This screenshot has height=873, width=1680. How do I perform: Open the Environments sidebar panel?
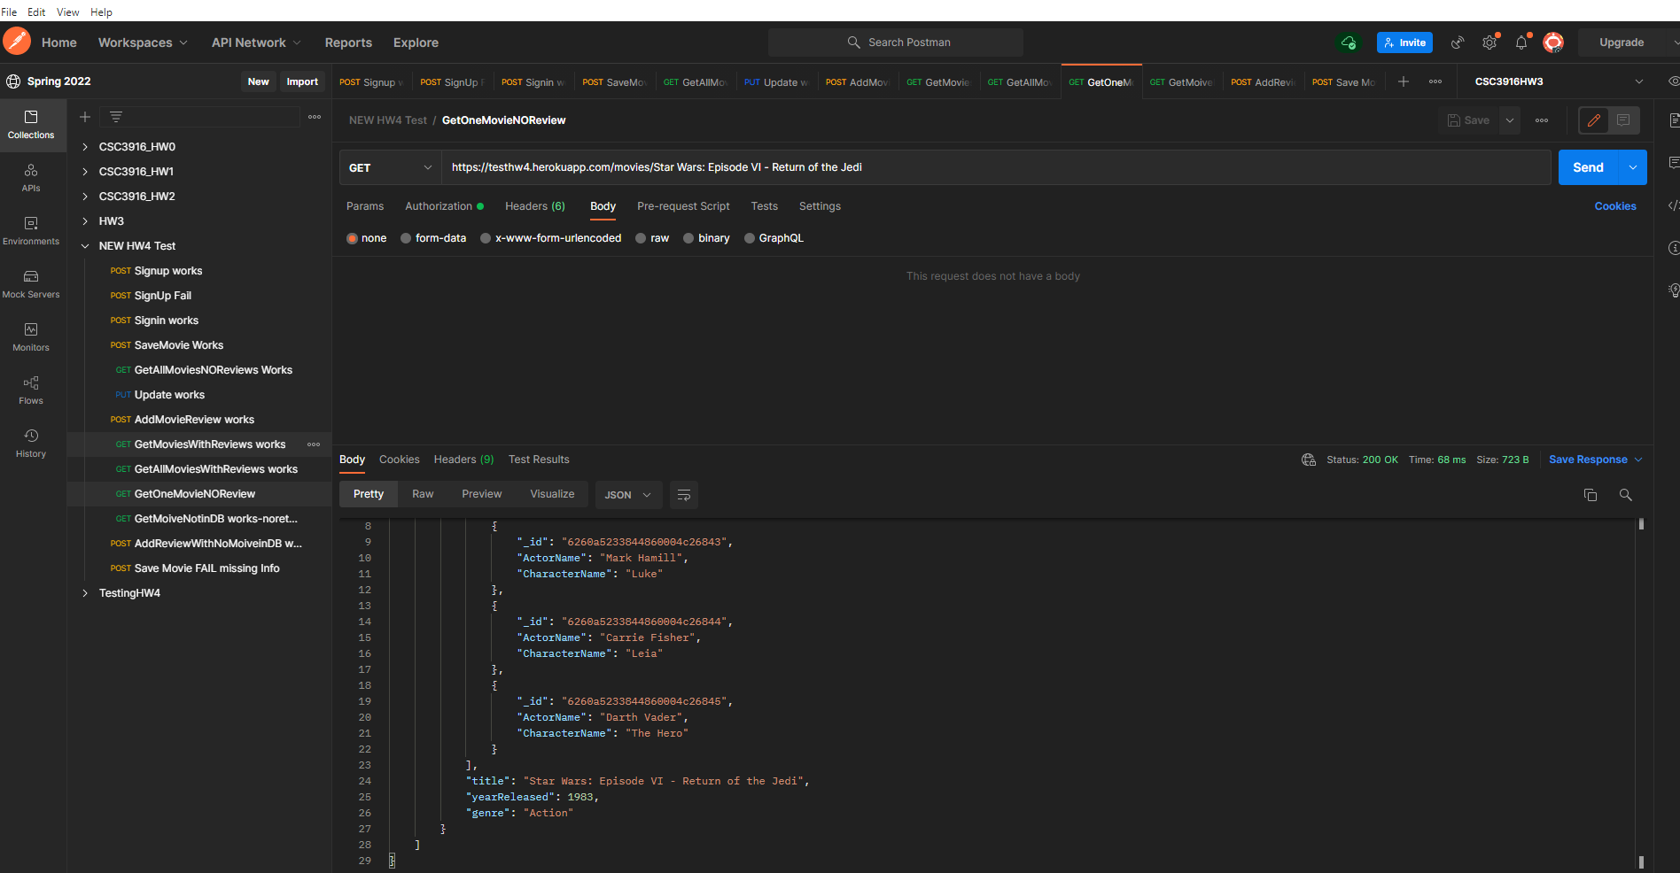pyautogui.click(x=31, y=231)
